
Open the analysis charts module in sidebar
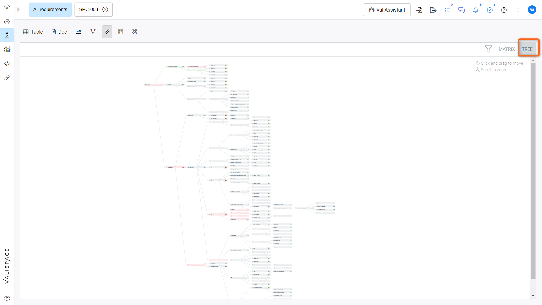[7, 49]
